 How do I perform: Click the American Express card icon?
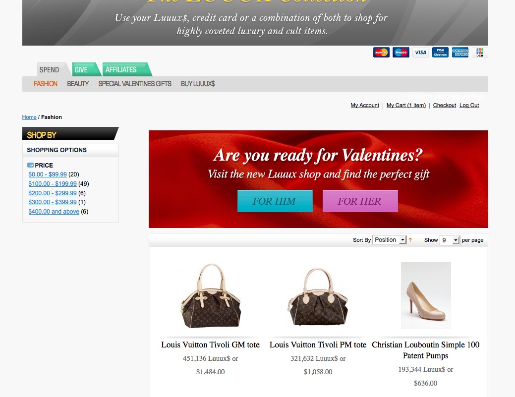point(460,52)
